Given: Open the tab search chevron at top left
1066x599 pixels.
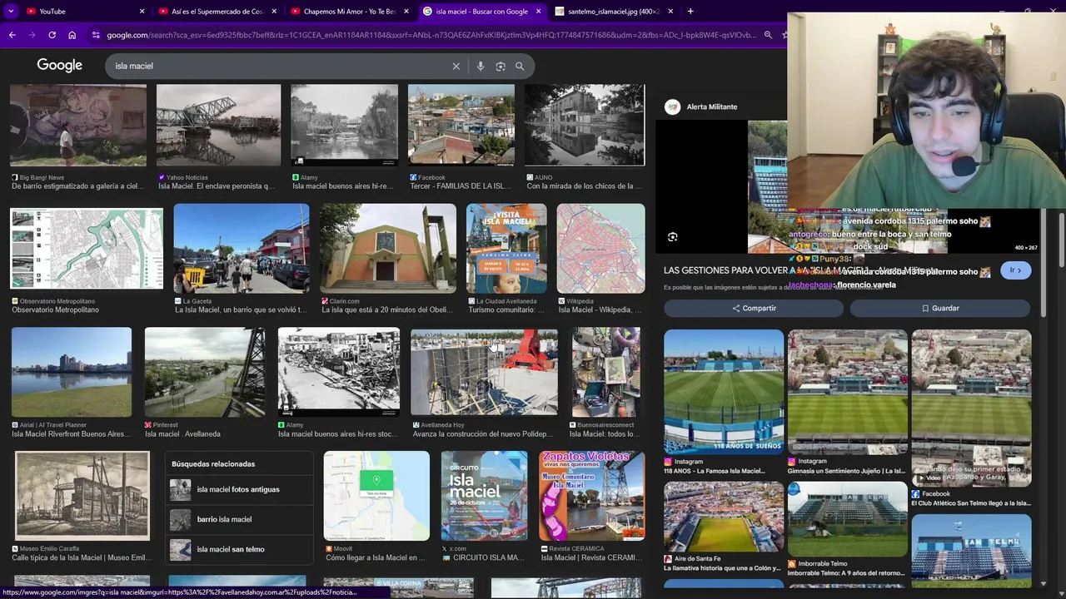Looking at the screenshot, I should [11, 11].
